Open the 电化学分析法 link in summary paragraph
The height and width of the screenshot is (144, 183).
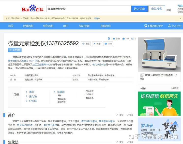99,64
